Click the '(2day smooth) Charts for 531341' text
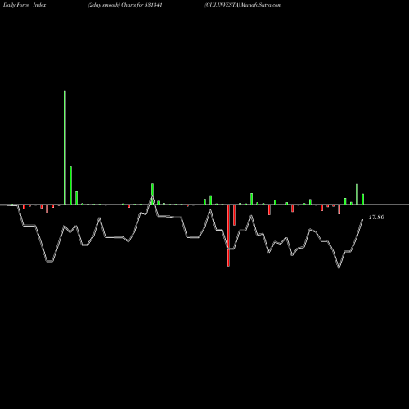 [x=125, y=5]
